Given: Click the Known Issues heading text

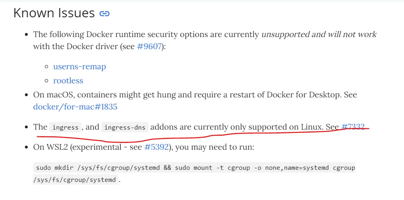Looking at the screenshot, I should [54, 13].
